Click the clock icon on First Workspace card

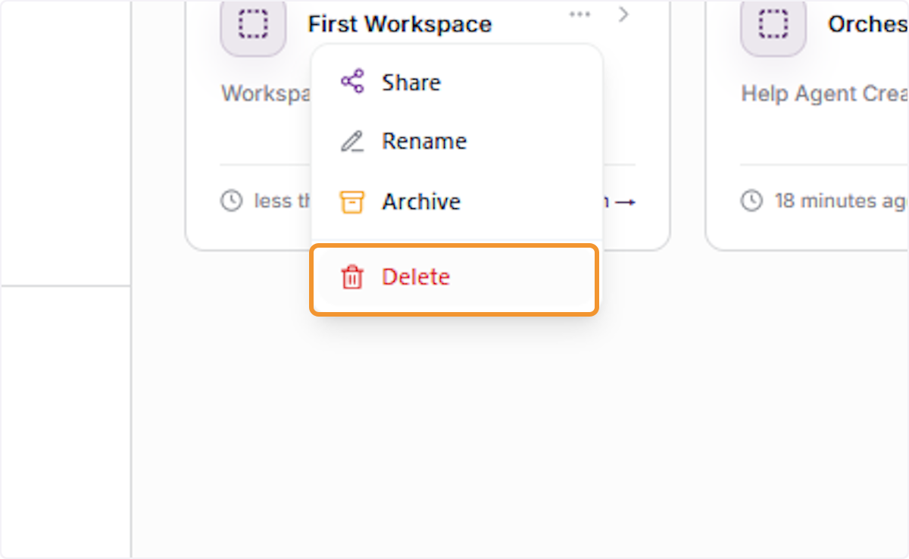click(x=231, y=201)
